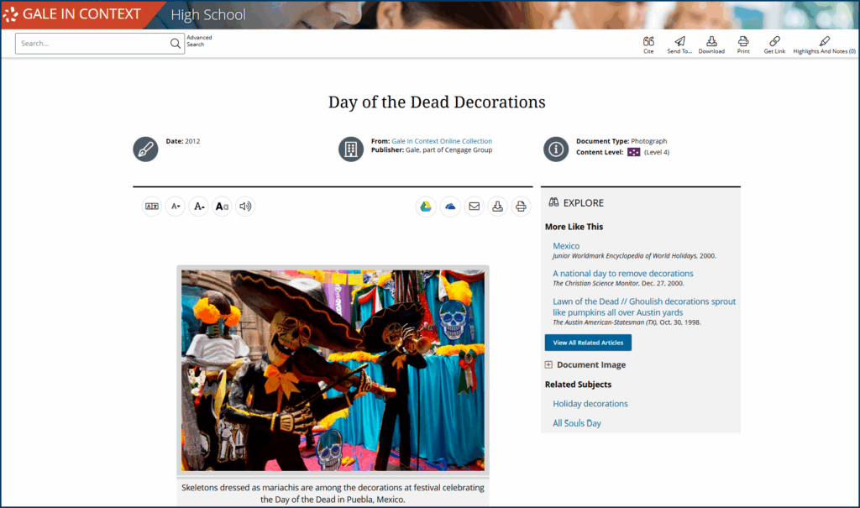Open the display options font button
Viewport: 860px width, 508px height.
[222, 207]
